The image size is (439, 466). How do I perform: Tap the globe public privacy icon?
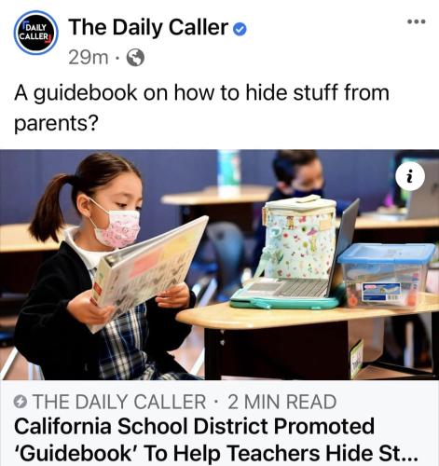point(135,58)
